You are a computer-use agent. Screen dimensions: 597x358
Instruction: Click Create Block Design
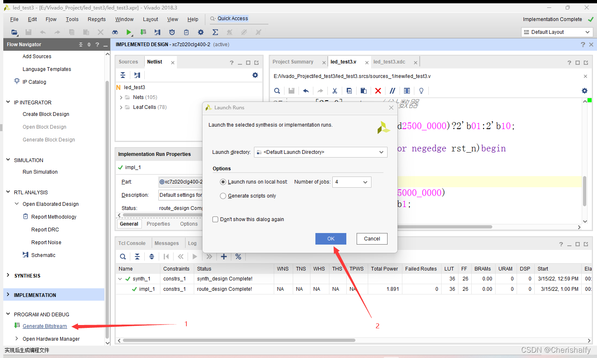46,114
